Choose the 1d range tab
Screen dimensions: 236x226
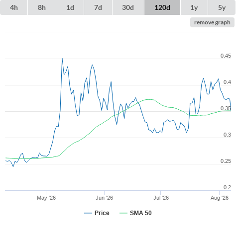pyautogui.click(x=70, y=7)
